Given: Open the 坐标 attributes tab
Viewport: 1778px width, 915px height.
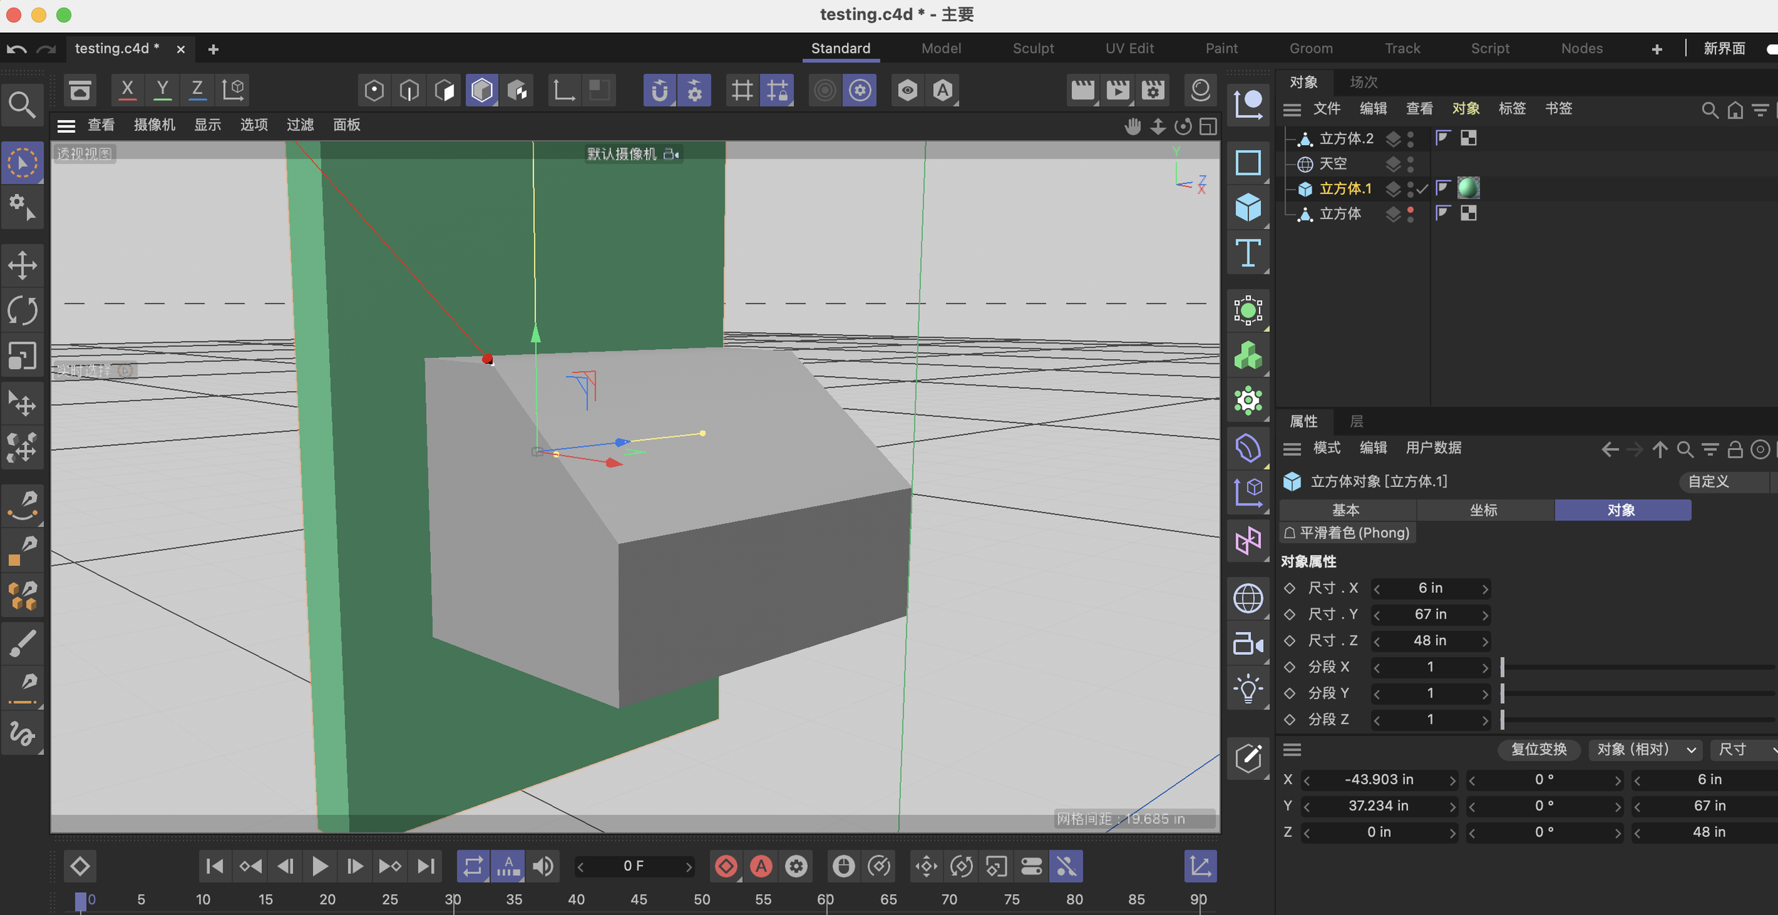Looking at the screenshot, I should 1484,510.
